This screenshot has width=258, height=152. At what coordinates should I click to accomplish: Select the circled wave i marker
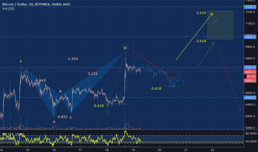click(88, 80)
